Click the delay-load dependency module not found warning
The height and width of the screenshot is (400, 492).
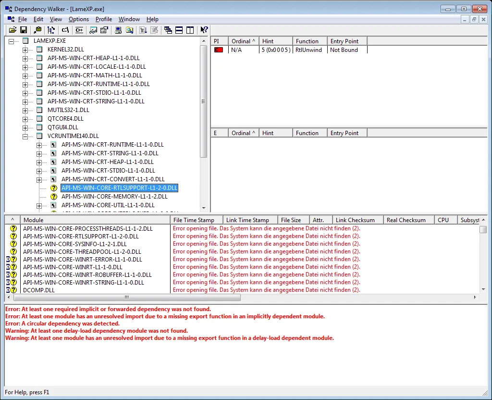[x=96, y=331]
